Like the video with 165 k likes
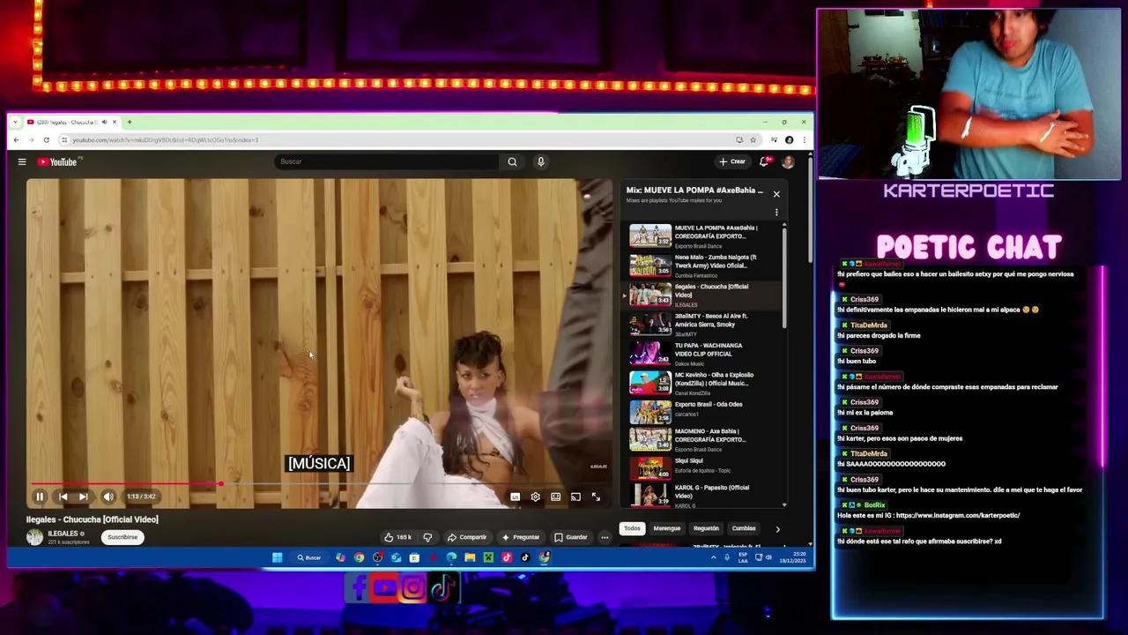The width and height of the screenshot is (1128, 635). pos(397,537)
